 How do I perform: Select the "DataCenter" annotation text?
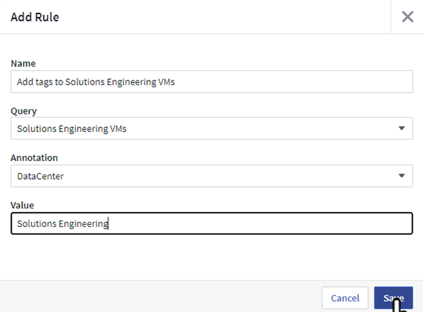(41, 176)
